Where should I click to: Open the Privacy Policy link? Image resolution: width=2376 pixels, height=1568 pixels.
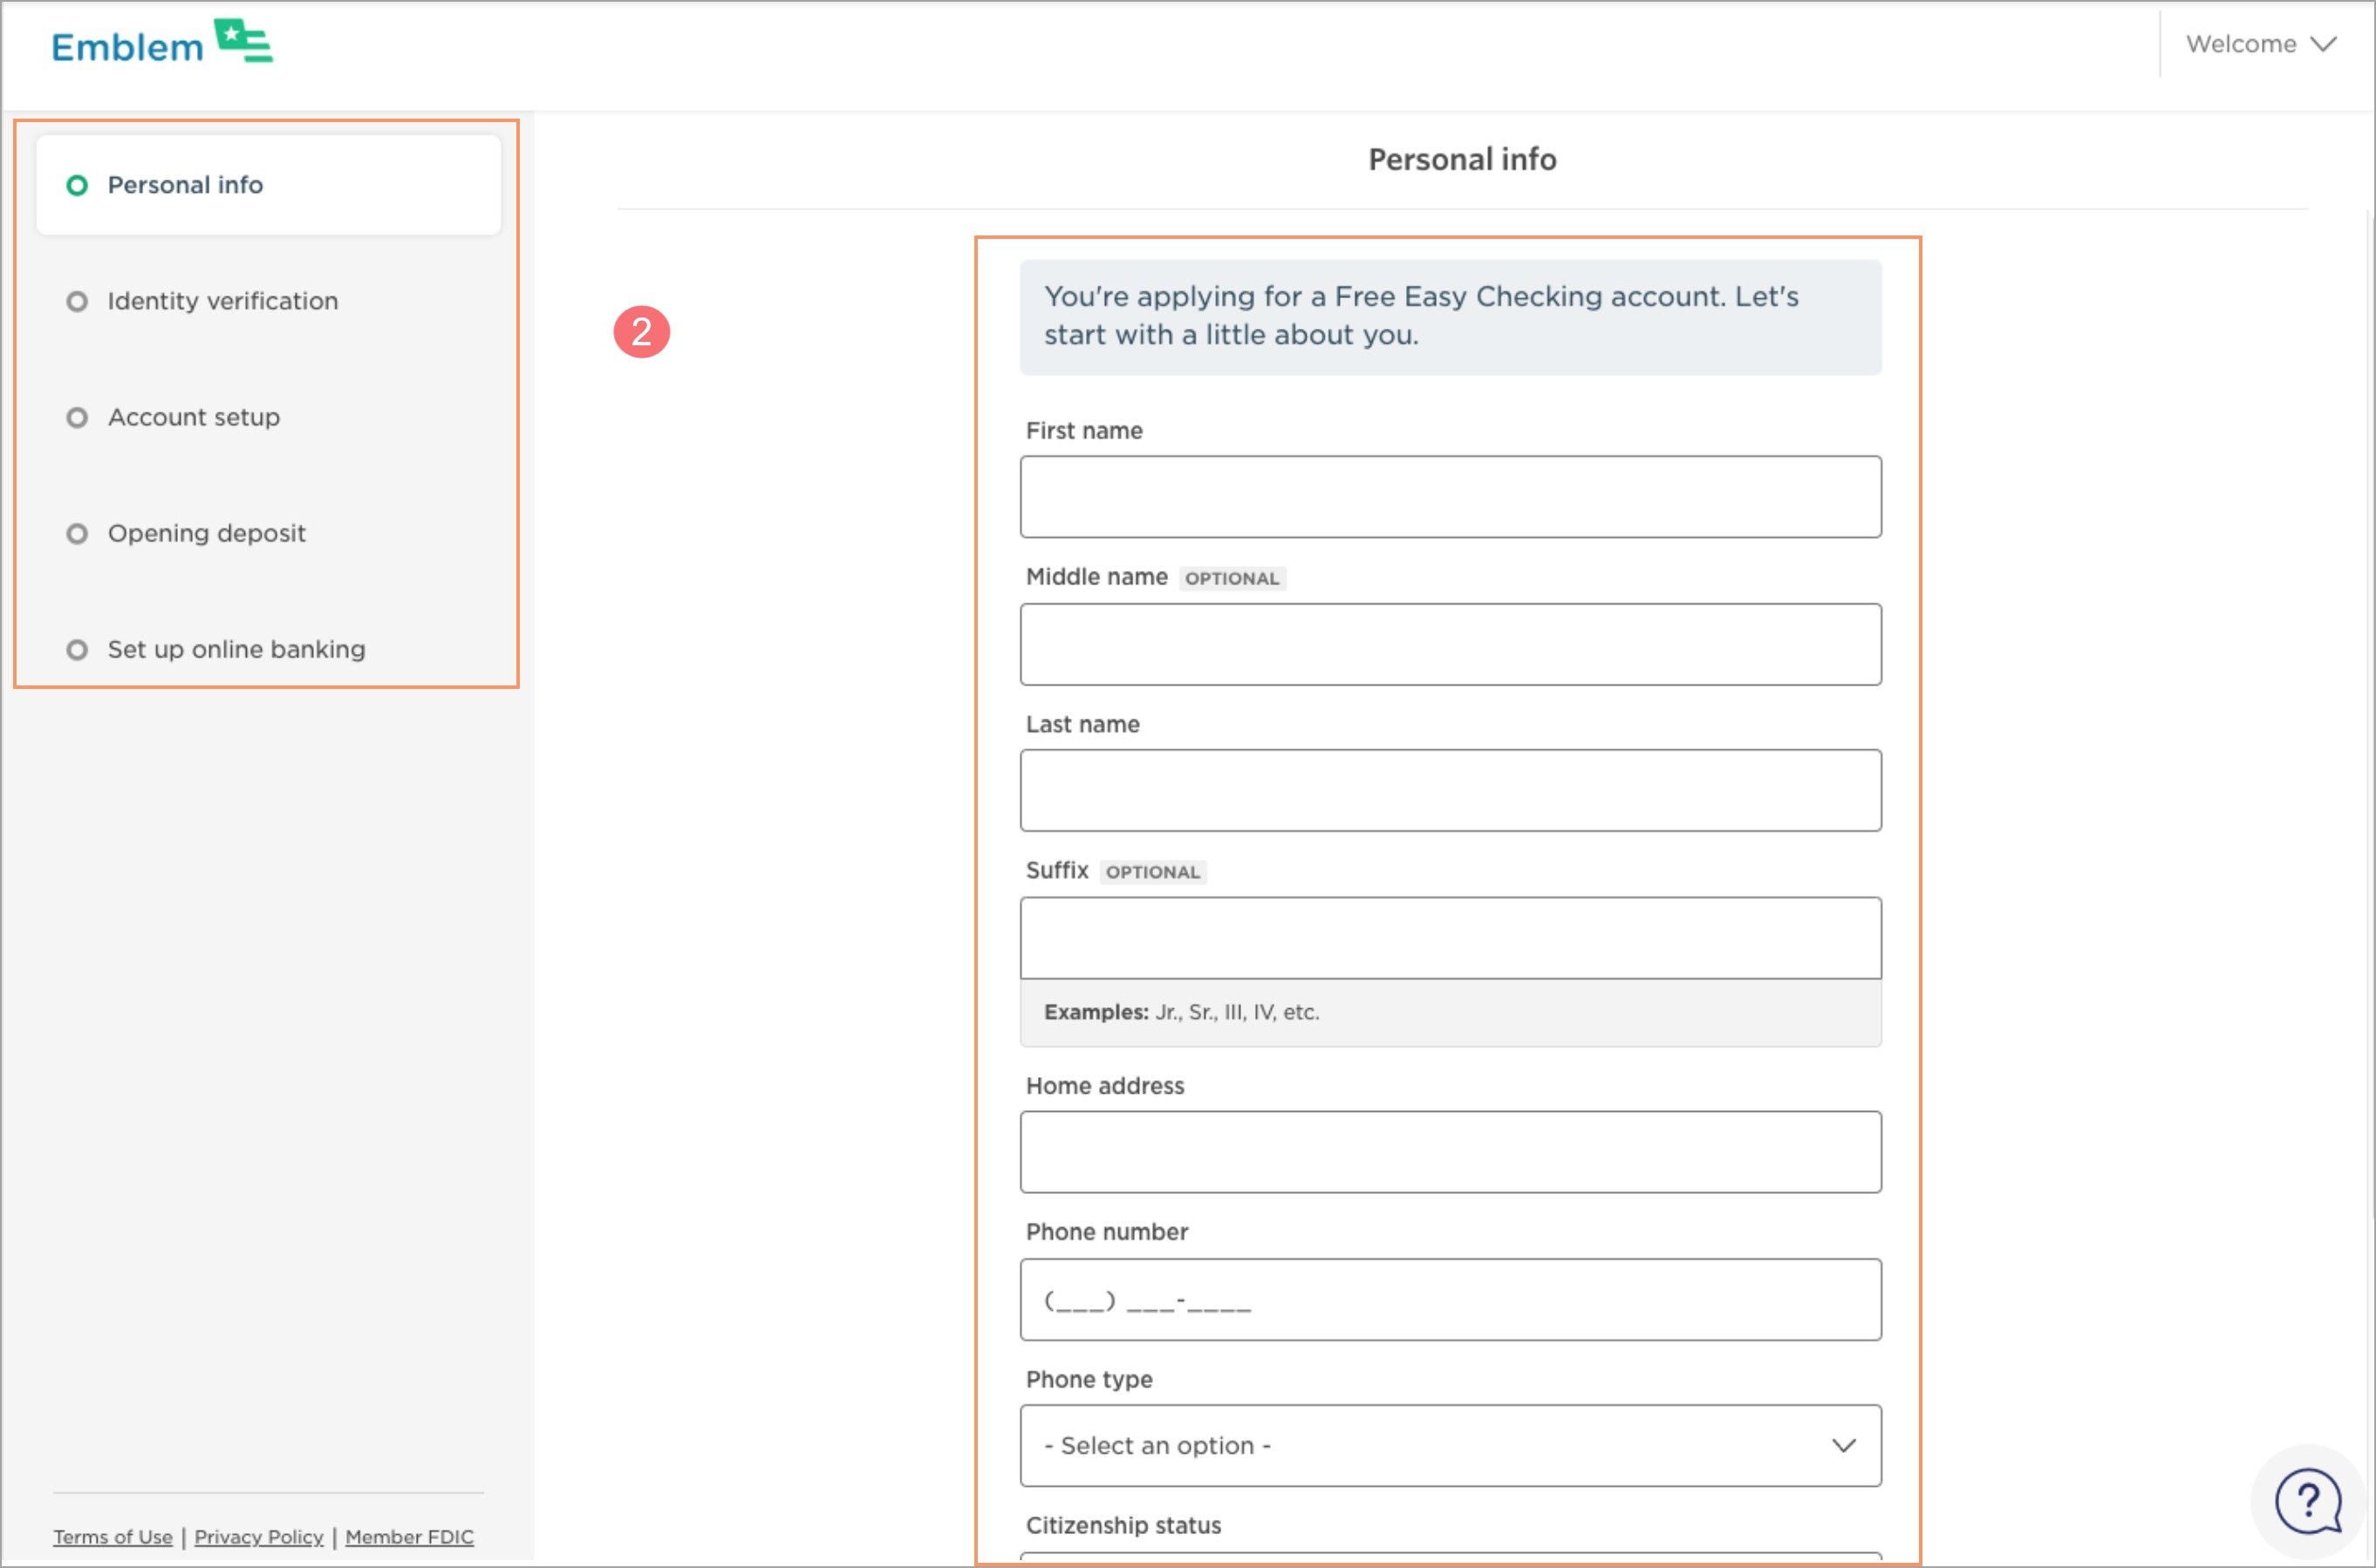259,1537
